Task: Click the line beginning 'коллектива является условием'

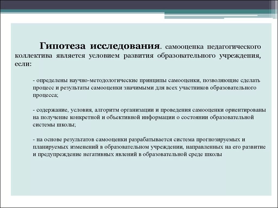Action: point(138,56)
